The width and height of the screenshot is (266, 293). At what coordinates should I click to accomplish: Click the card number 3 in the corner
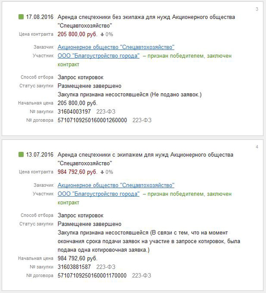(257, 9)
